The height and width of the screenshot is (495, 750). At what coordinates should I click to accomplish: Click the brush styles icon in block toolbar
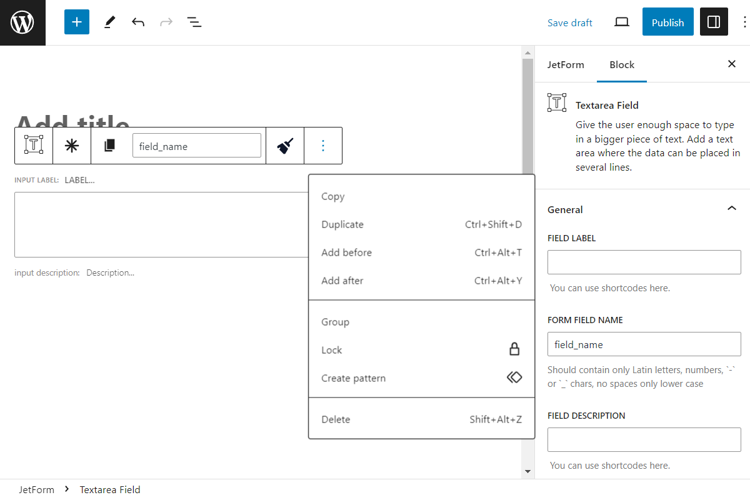pos(284,145)
